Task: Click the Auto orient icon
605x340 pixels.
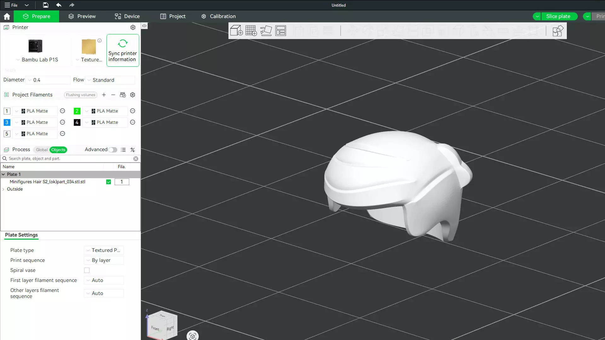Action: point(266,31)
